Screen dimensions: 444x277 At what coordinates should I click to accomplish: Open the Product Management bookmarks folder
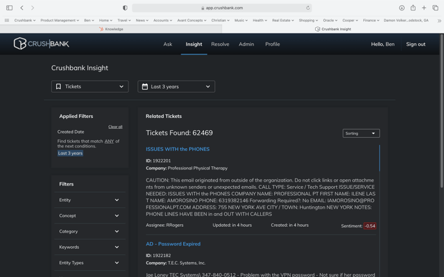60,21
